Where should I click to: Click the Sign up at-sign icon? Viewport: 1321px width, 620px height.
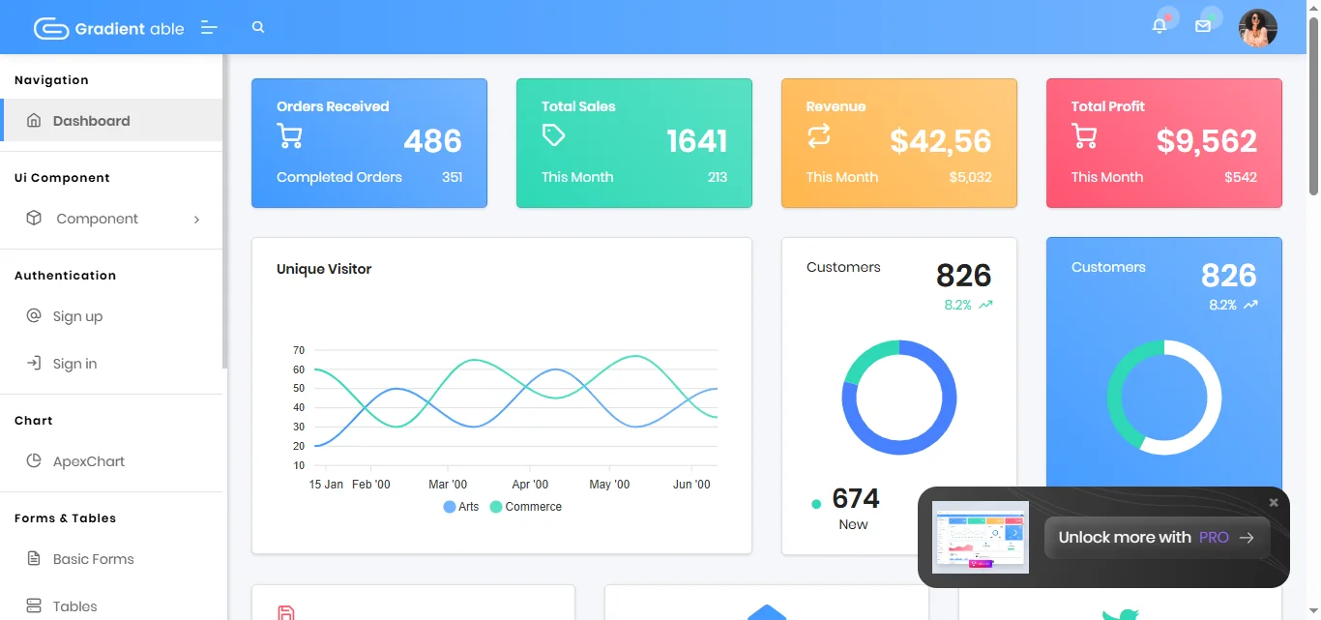(34, 316)
